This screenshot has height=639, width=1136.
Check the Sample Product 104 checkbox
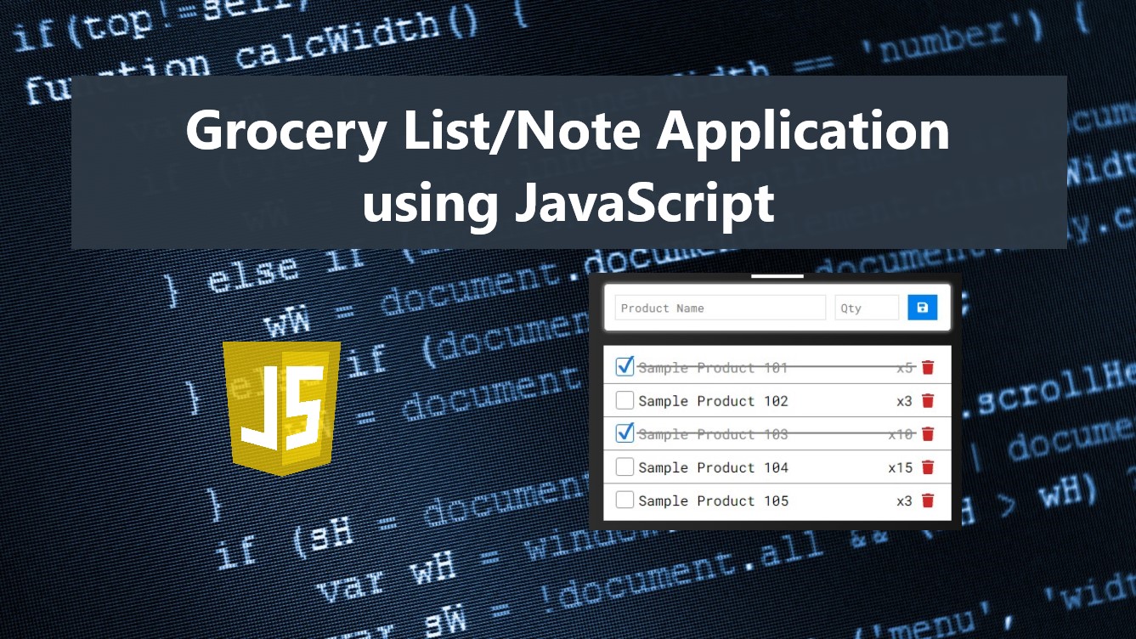tap(625, 466)
